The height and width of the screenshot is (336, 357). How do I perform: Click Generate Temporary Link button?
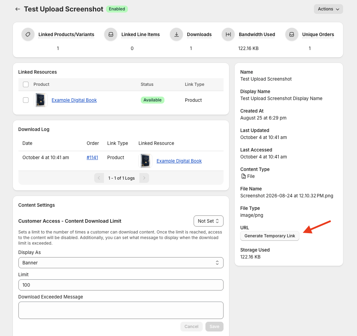(x=269, y=236)
